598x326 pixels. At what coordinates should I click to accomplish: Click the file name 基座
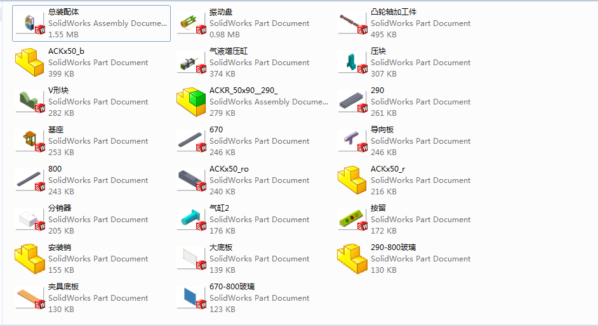click(x=56, y=129)
